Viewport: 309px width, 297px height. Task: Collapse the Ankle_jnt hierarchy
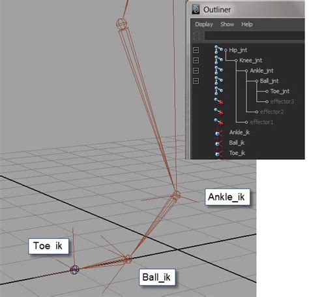(196, 70)
